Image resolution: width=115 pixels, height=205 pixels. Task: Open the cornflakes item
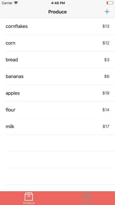tap(57, 26)
